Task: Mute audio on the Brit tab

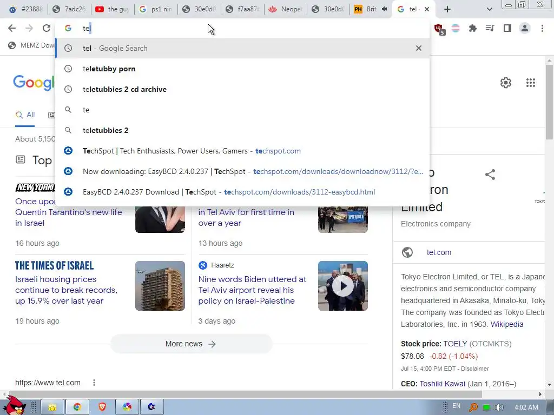Action: 385,9
